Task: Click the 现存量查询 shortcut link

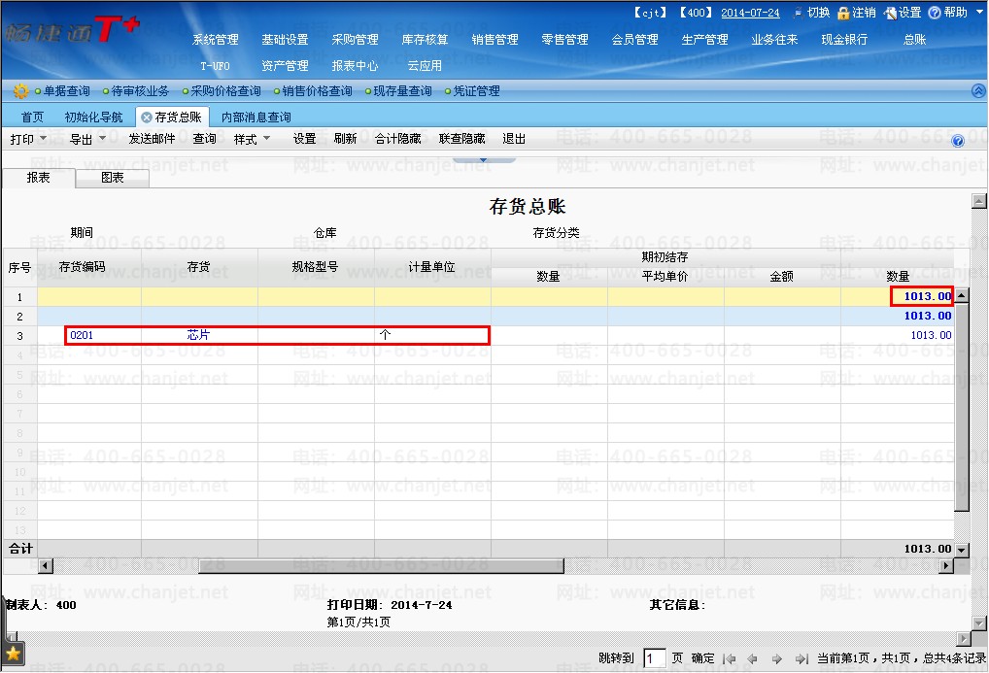Action: (x=403, y=91)
